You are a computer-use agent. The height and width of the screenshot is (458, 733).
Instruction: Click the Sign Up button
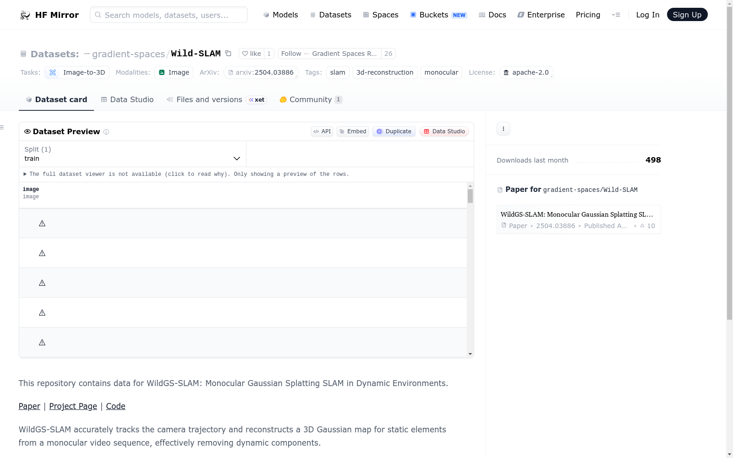tap(687, 15)
